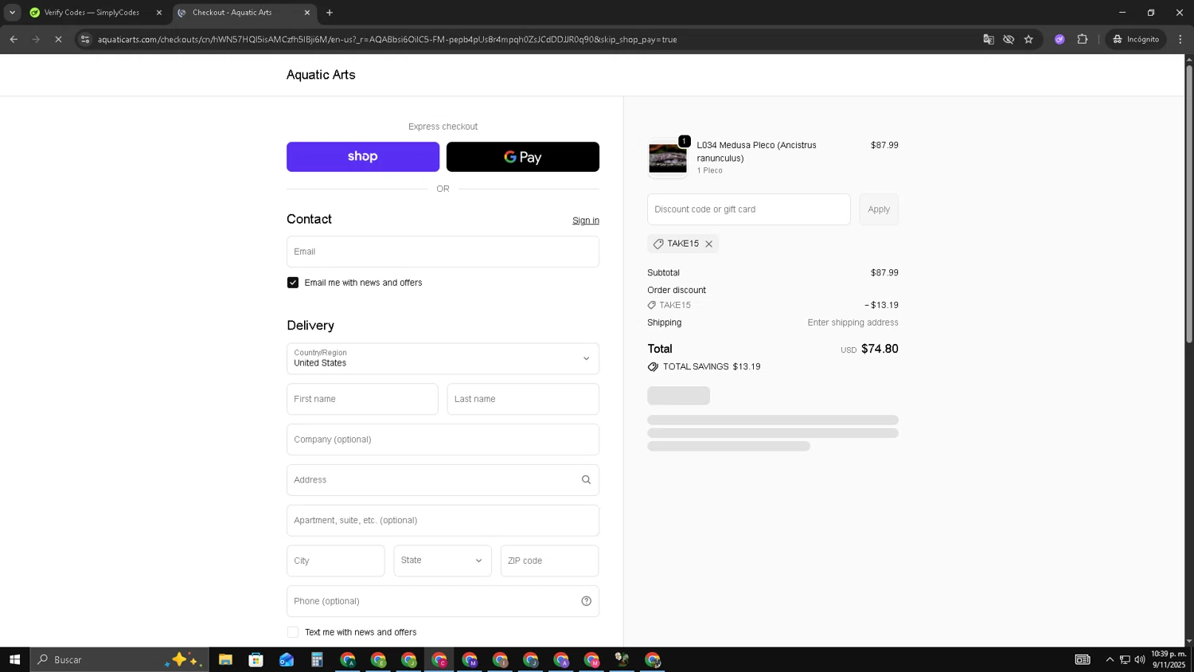Viewport: 1194px width, 672px height.
Task: Open Outlook from taskbar
Action: (x=287, y=659)
